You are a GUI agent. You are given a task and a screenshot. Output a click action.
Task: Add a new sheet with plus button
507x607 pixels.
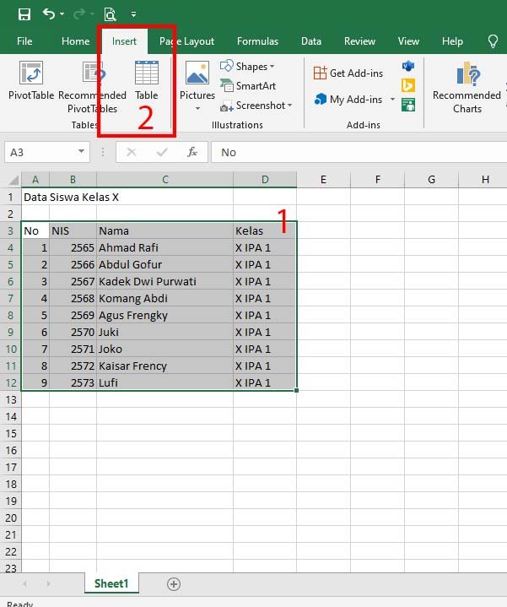(174, 583)
